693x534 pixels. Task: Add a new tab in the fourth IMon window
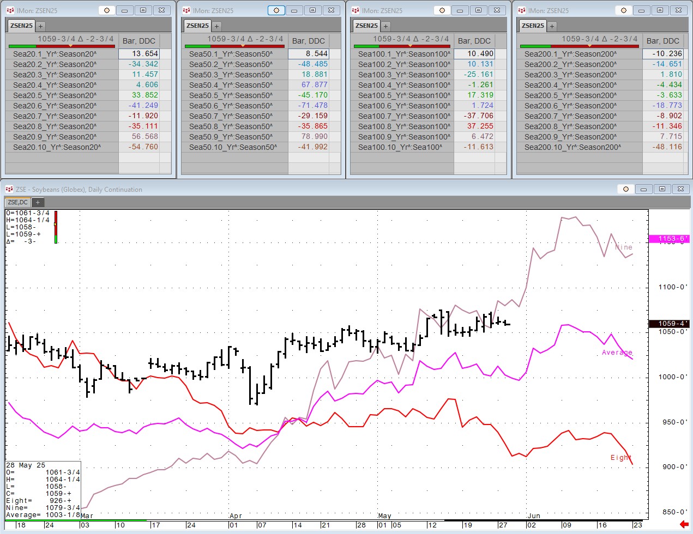tap(552, 26)
